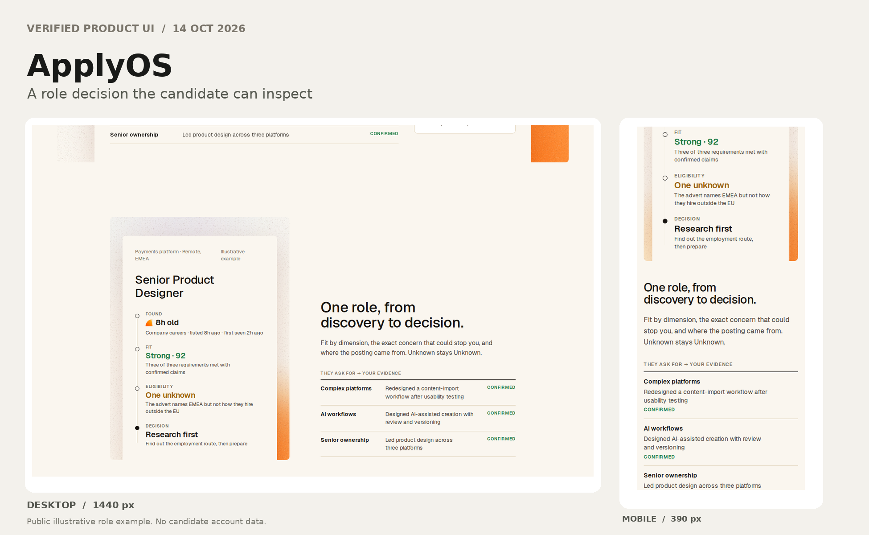The width and height of the screenshot is (869, 535).
Task: Click "Payments platform · Remote, EMEA" text
Action: 168,255
